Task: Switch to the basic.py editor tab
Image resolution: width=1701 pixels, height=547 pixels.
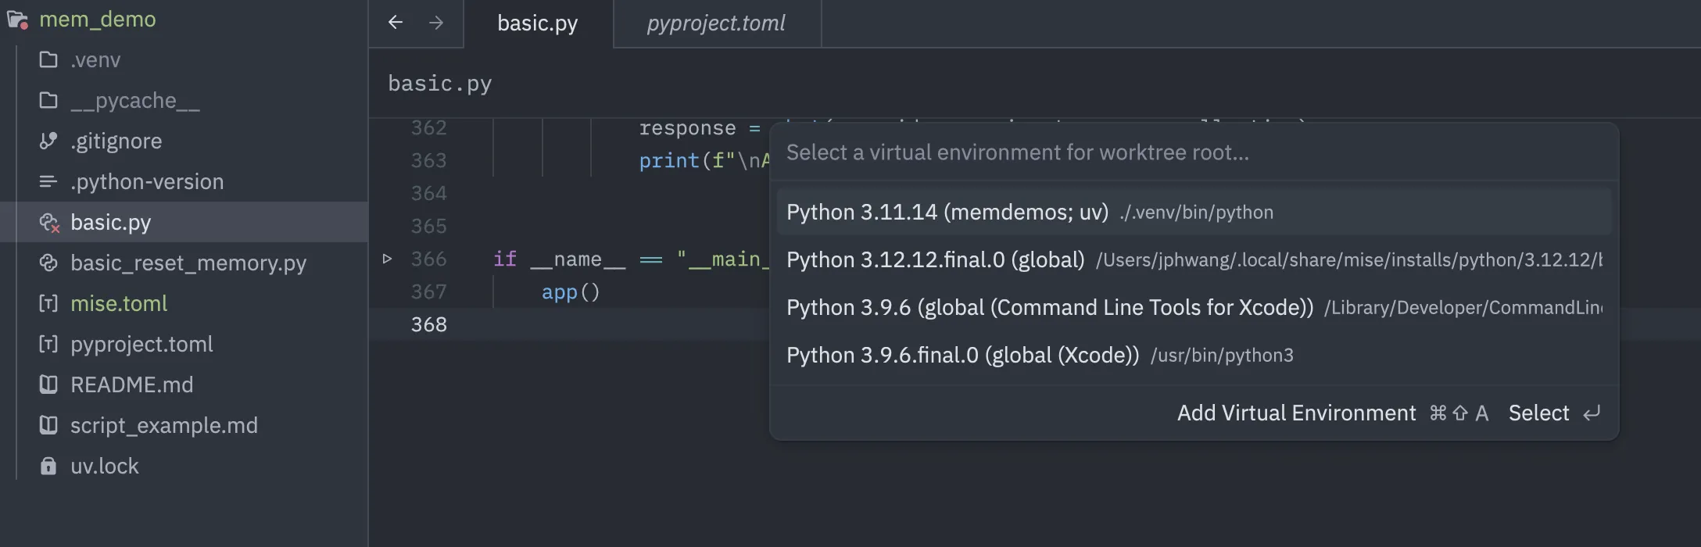Action: 538,23
